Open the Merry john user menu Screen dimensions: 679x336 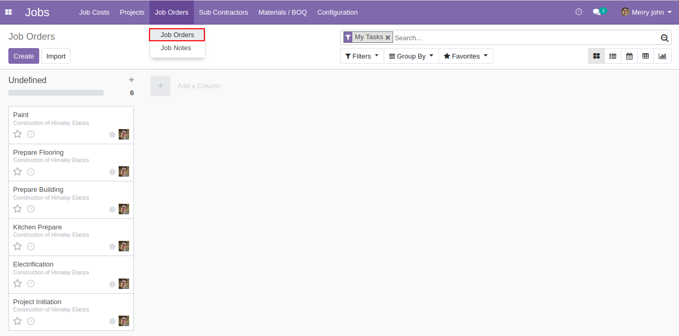pos(646,12)
